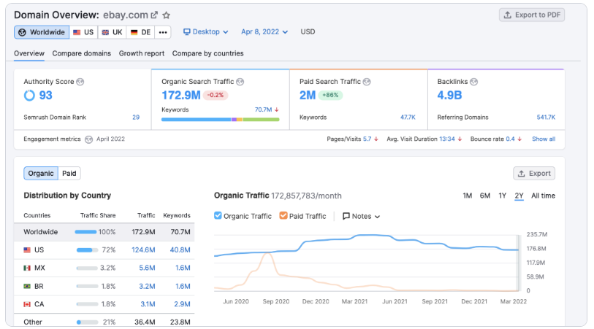
Task: Click Show all engagement metrics
Action: pos(544,139)
